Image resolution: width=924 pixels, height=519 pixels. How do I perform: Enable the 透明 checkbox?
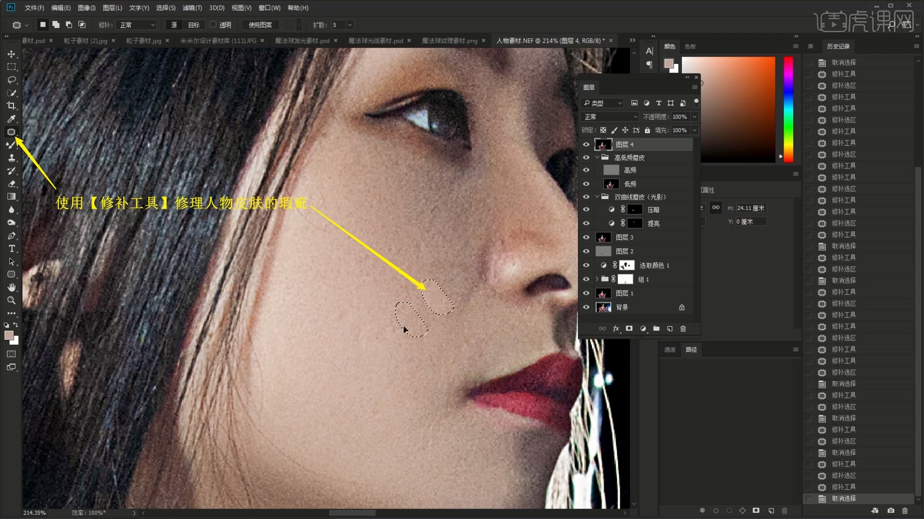(x=213, y=25)
